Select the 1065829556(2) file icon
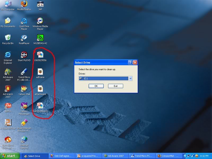 pyautogui.click(x=40, y=108)
